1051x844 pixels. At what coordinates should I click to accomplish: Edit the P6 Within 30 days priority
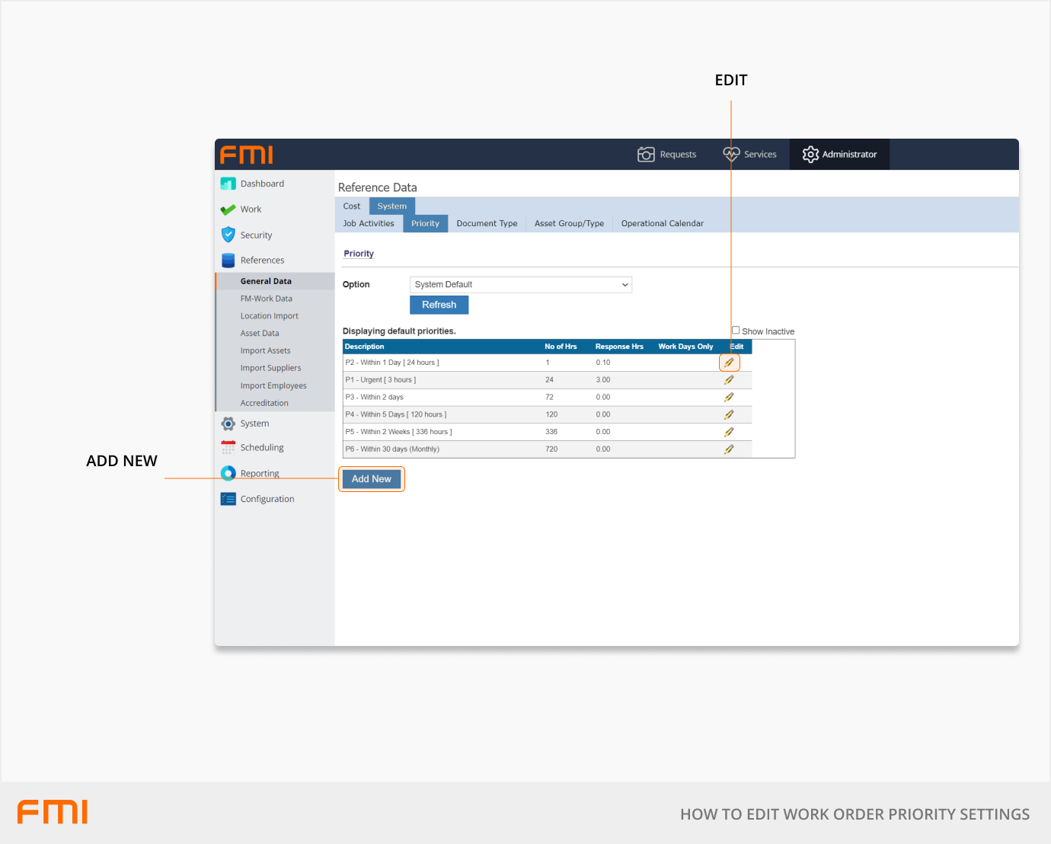pyautogui.click(x=729, y=449)
